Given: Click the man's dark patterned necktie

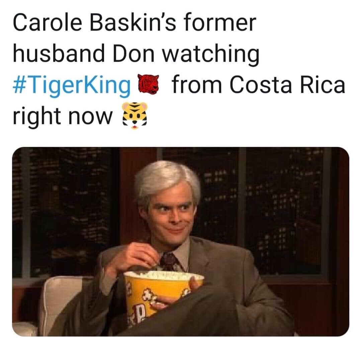Looking at the screenshot, I should pos(170,262).
